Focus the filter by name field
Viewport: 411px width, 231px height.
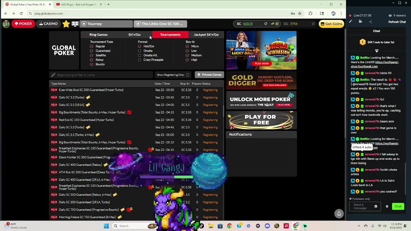pyautogui.click(x=101, y=75)
